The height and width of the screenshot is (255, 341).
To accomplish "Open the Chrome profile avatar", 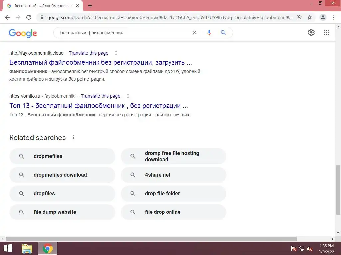I will 323,17.
